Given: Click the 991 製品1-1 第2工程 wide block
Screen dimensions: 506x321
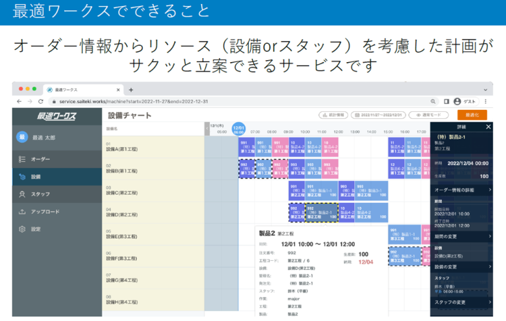Looking at the screenshot, I should coord(322,191).
